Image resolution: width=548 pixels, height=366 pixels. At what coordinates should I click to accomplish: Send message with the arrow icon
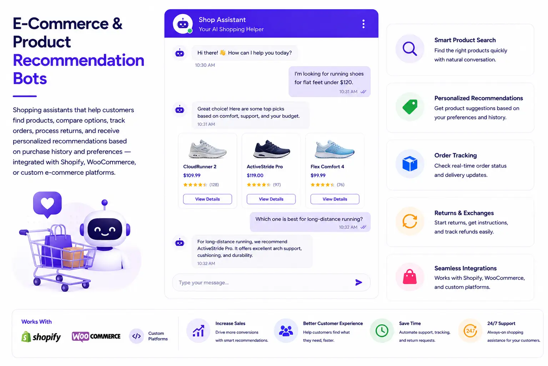pyautogui.click(x=359, y=282)
